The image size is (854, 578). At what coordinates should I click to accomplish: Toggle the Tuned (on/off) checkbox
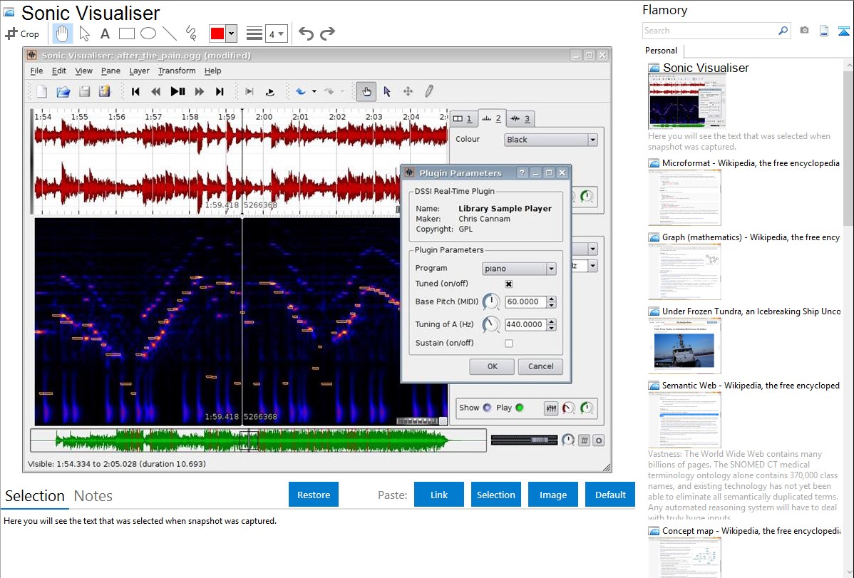pyautogui.click(x=509, y=284)
